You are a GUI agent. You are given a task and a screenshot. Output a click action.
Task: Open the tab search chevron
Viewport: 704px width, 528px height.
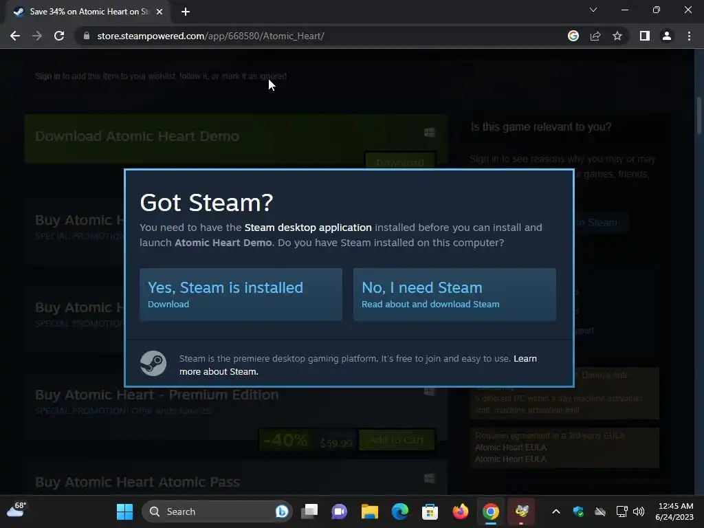click(593, 10)
